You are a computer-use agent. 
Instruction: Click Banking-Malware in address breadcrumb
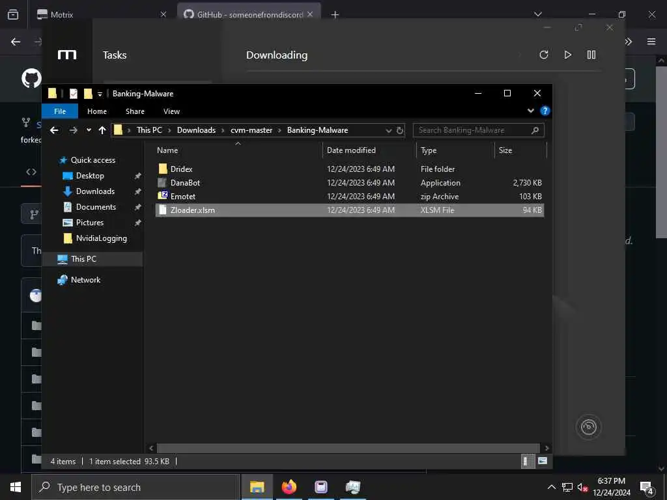pyautogui.click(x=317, y=130)
